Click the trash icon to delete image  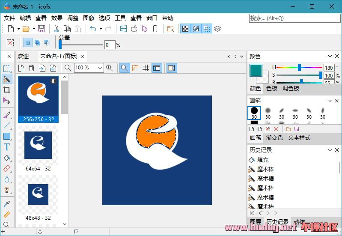point(32,68)
